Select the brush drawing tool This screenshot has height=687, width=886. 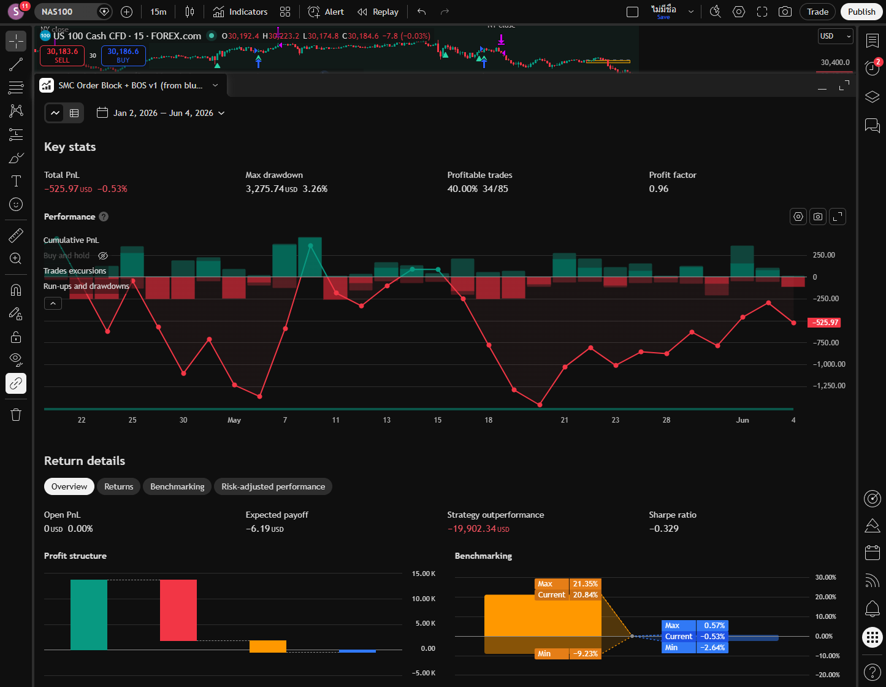pos(16,158)
